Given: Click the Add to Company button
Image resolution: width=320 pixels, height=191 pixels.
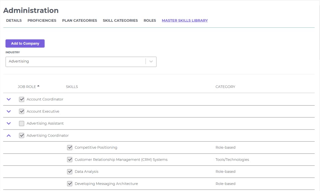Looking at the screenshot, I should 25,43.
